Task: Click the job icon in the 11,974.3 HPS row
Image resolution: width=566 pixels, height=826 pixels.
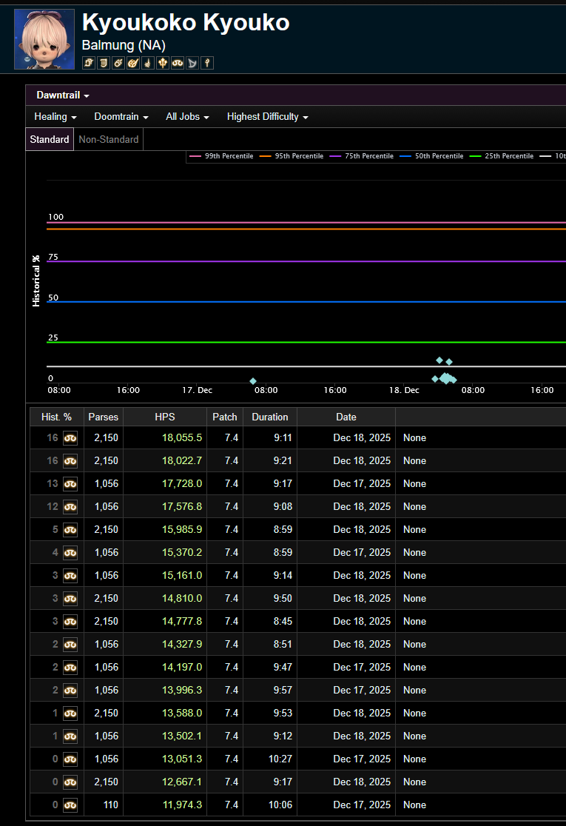Action: (x=70, y=805)
